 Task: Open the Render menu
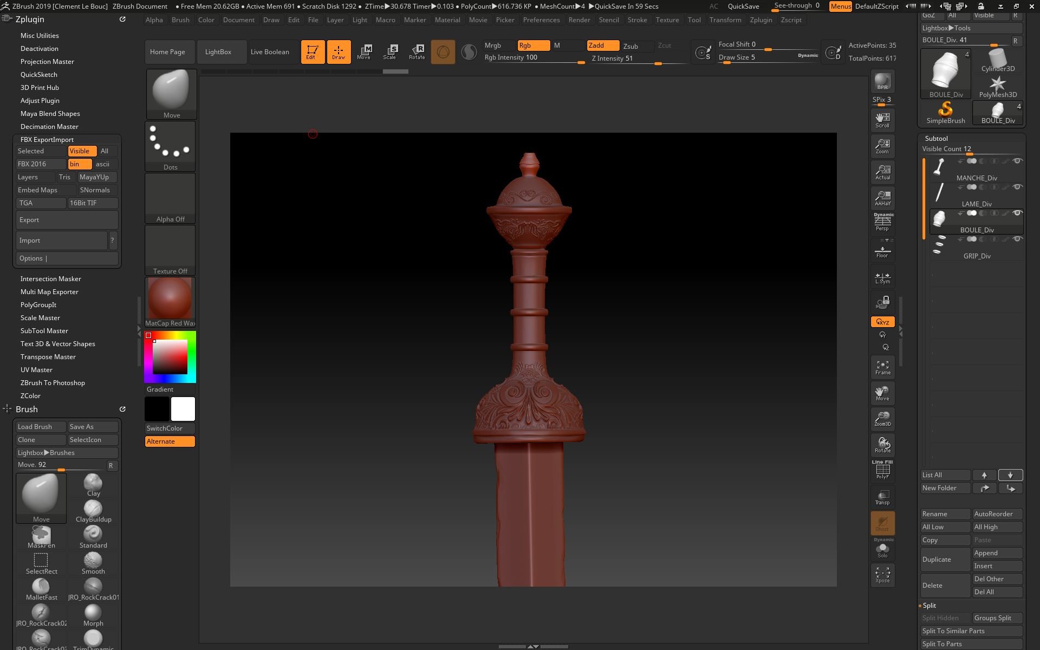pos(579,20)
